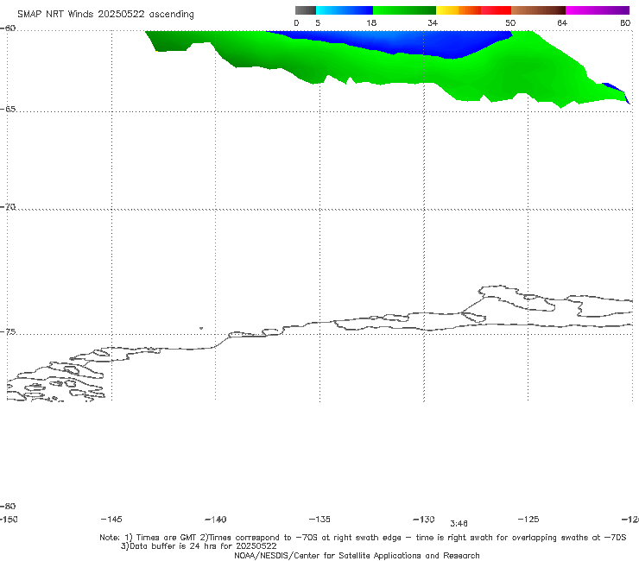
Task: Click the color bar label '18'
Action: click(x=371, y=22)
